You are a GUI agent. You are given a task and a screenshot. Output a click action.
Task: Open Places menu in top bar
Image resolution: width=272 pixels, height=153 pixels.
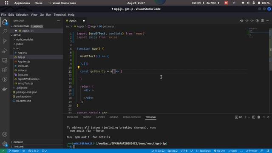pos(38,3)
